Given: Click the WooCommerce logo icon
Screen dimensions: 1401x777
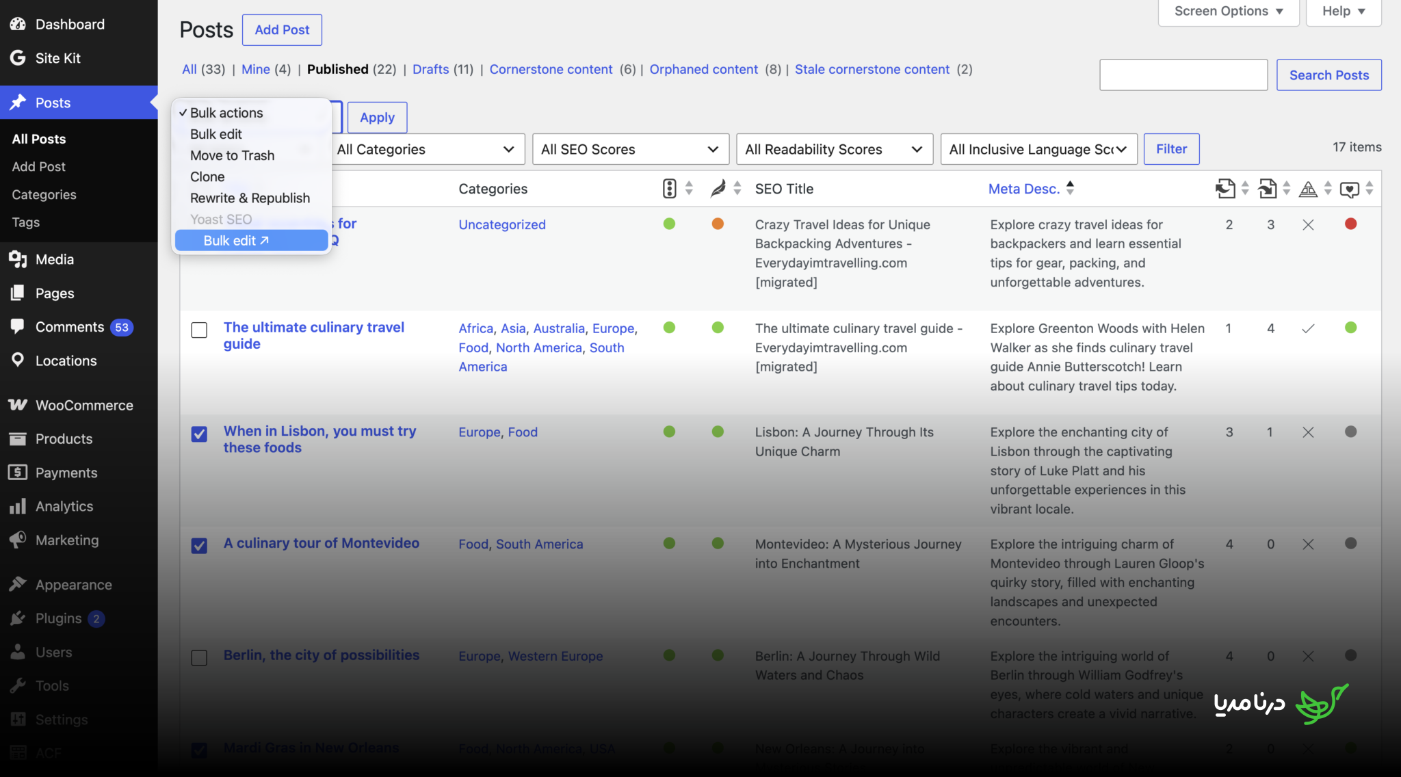Looking at the screenshot, I should click(18, 405).
